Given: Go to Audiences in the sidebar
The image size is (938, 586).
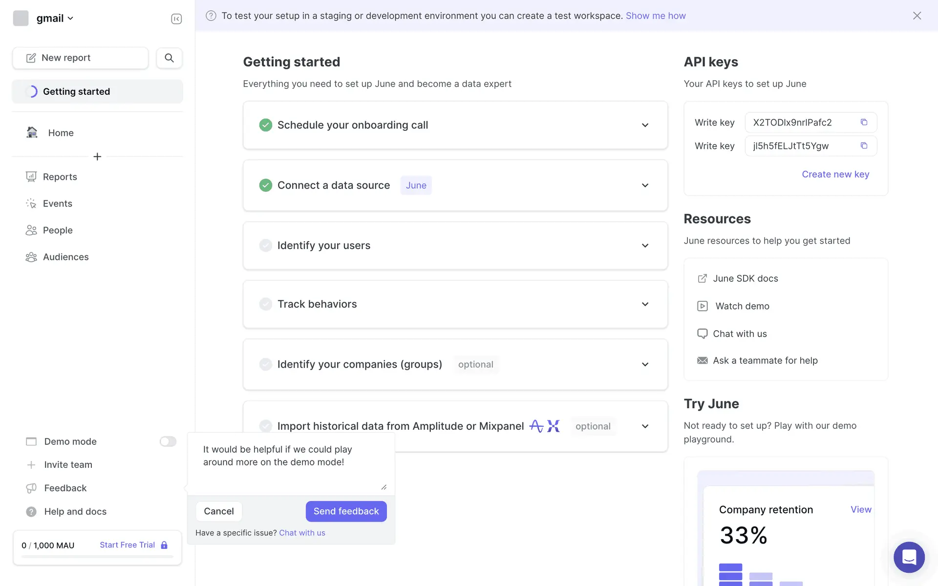Looking at the screenshot, I should (65, 257).
